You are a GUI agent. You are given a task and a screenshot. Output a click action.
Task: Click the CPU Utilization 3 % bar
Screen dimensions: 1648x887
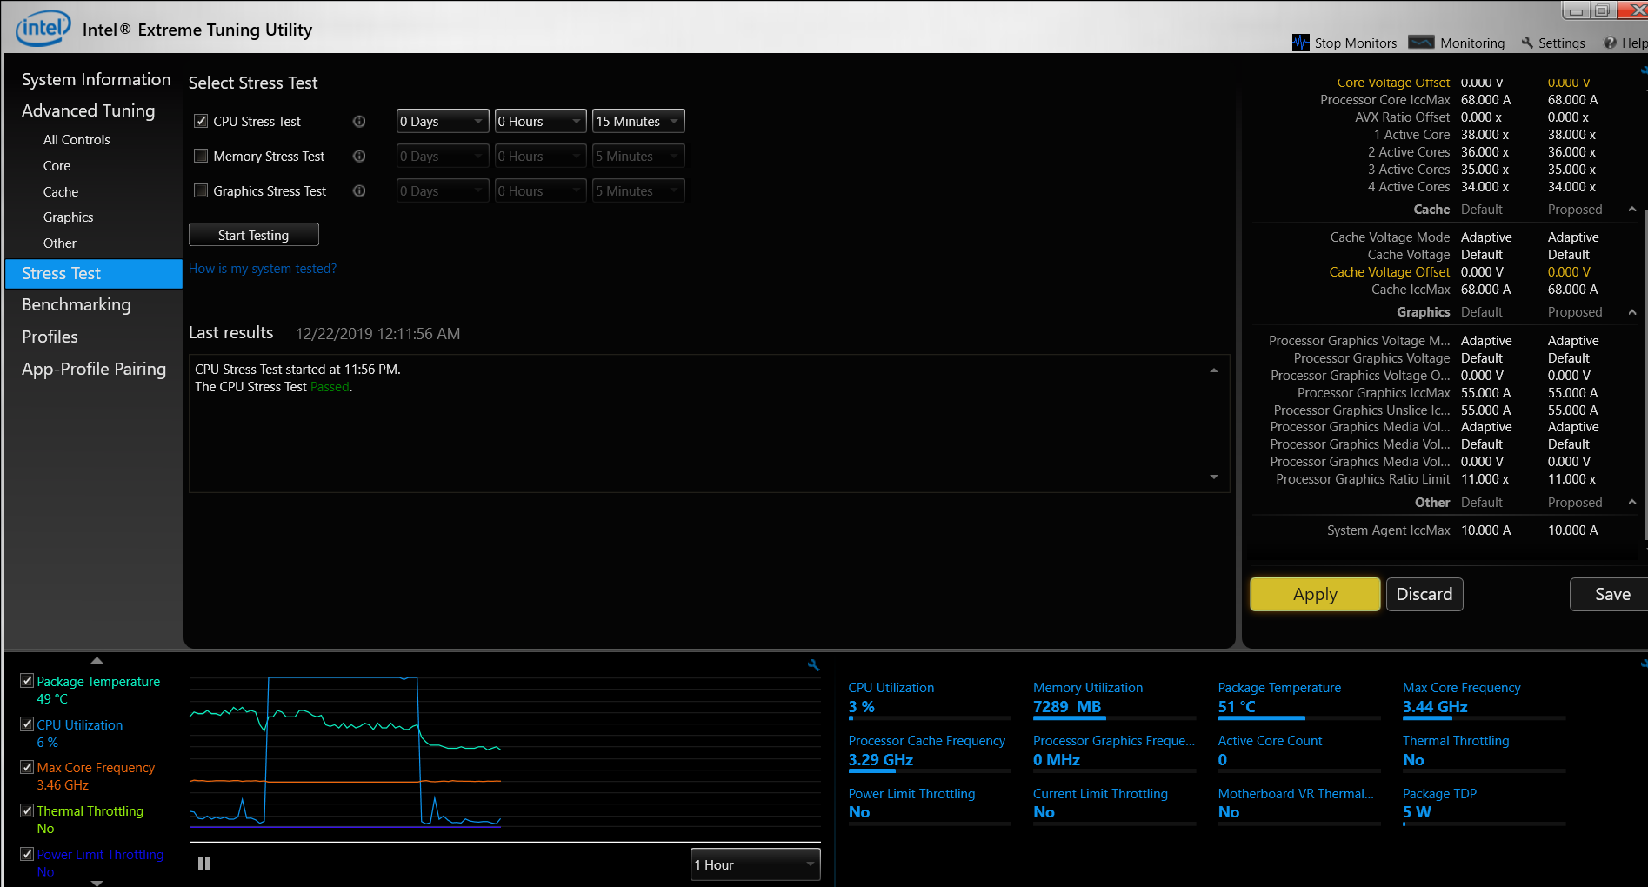(x=929, y=717)
